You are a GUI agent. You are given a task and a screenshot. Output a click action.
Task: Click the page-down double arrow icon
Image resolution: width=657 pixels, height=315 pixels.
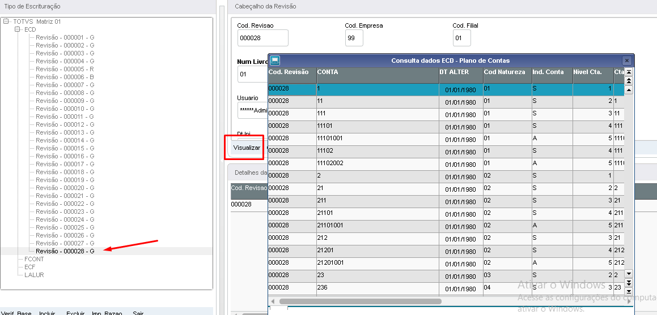coord(629,283)
